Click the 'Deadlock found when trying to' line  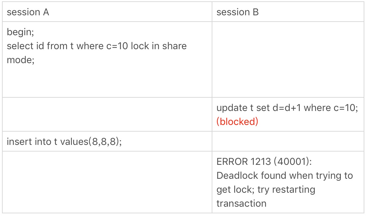pyautogui.click(x=285, y=175)
